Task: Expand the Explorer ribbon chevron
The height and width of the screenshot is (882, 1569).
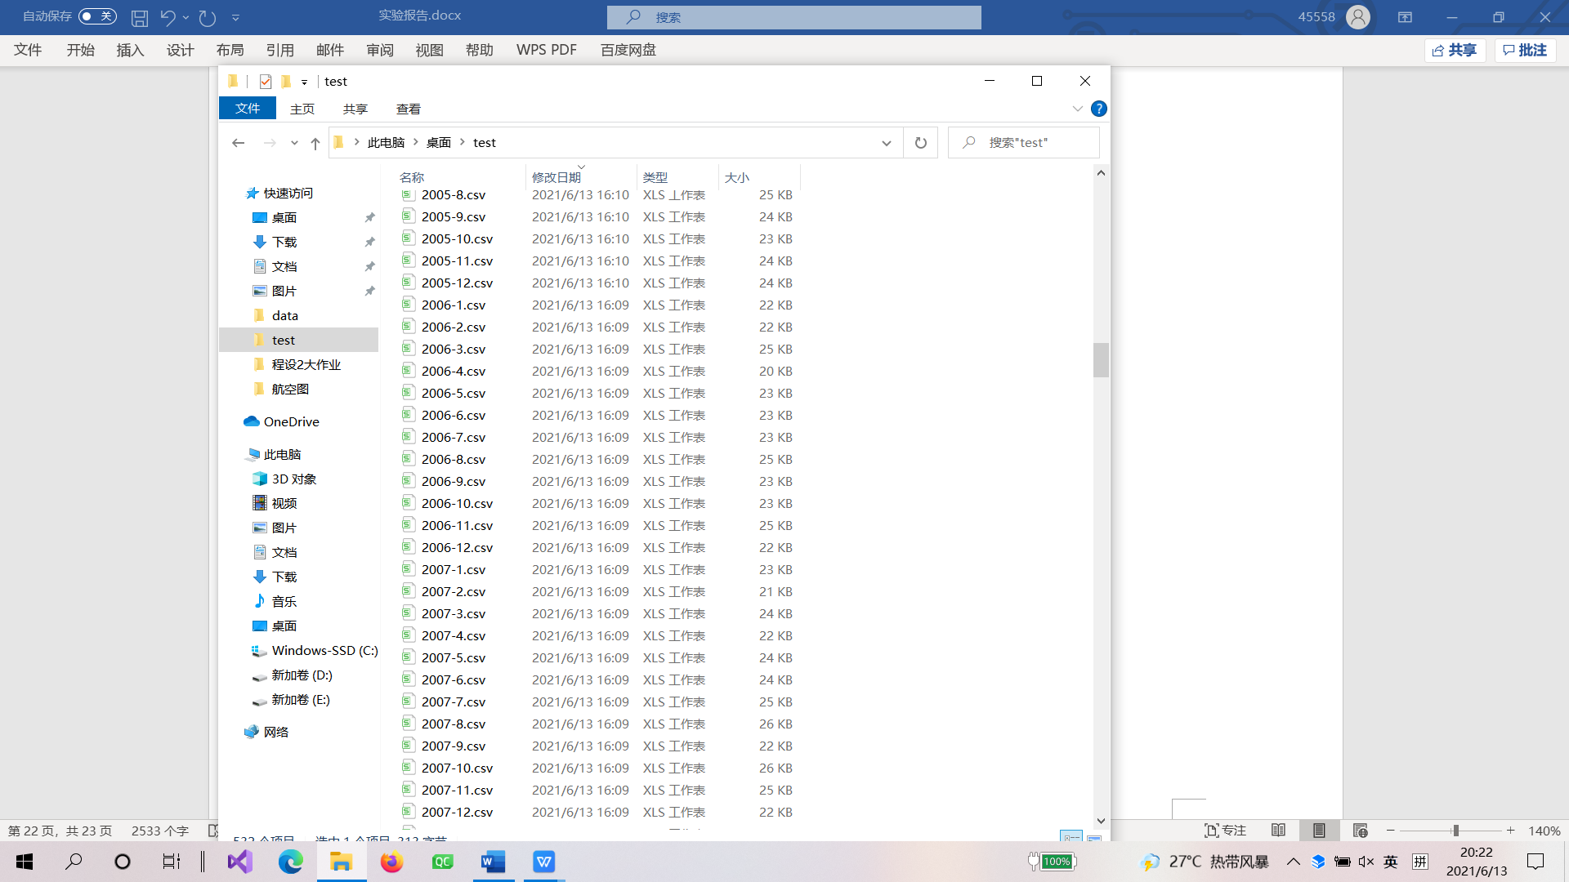Action: point(1078,109)
